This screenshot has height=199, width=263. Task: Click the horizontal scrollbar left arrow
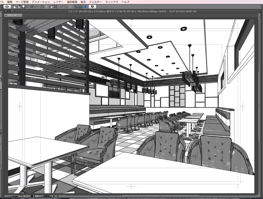pos(64,196)
